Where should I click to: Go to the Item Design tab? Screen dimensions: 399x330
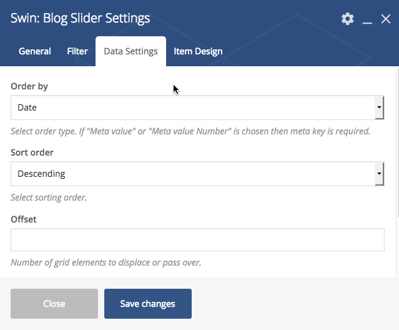point(198,51)
